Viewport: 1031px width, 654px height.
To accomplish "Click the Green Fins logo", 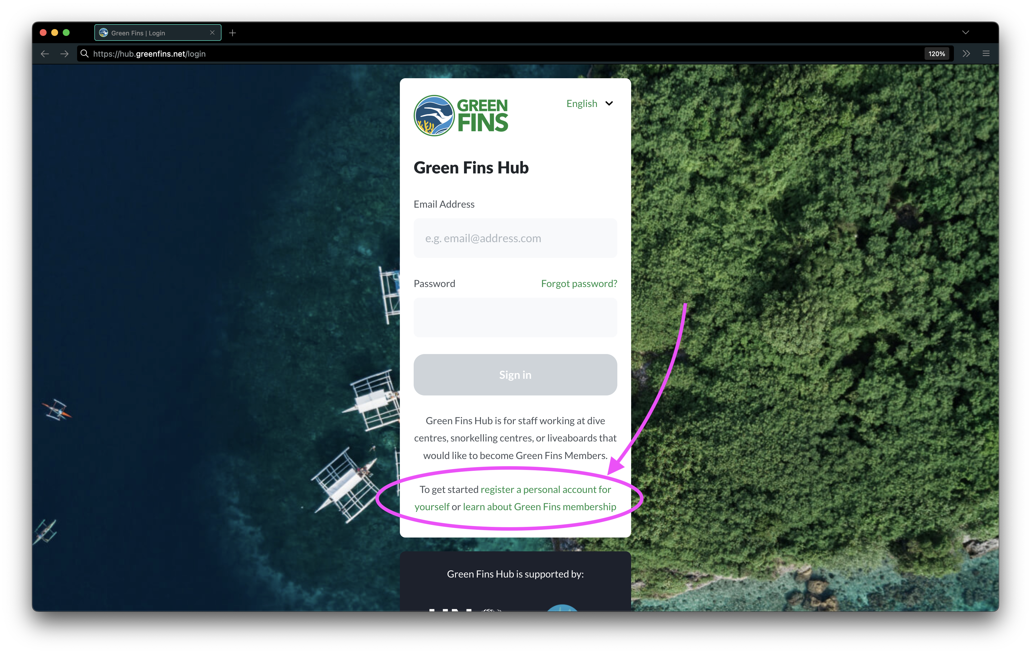I will tap(461, 116).
